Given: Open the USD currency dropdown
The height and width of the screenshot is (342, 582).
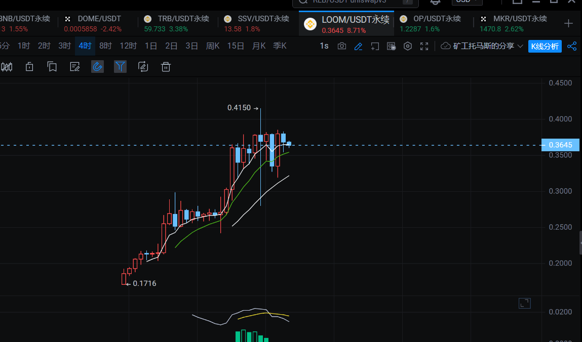Looking at the screenshot, I should [467, 2].
